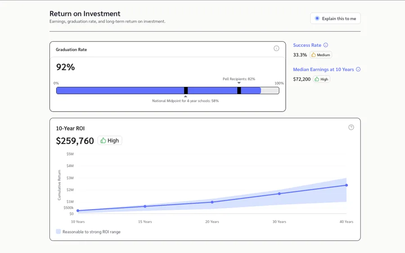Image resolution: width=405 pixels, height=253 pixels.
Task: Click National Midpoint 58% marker on bar
Action: (x=186, y=90)
